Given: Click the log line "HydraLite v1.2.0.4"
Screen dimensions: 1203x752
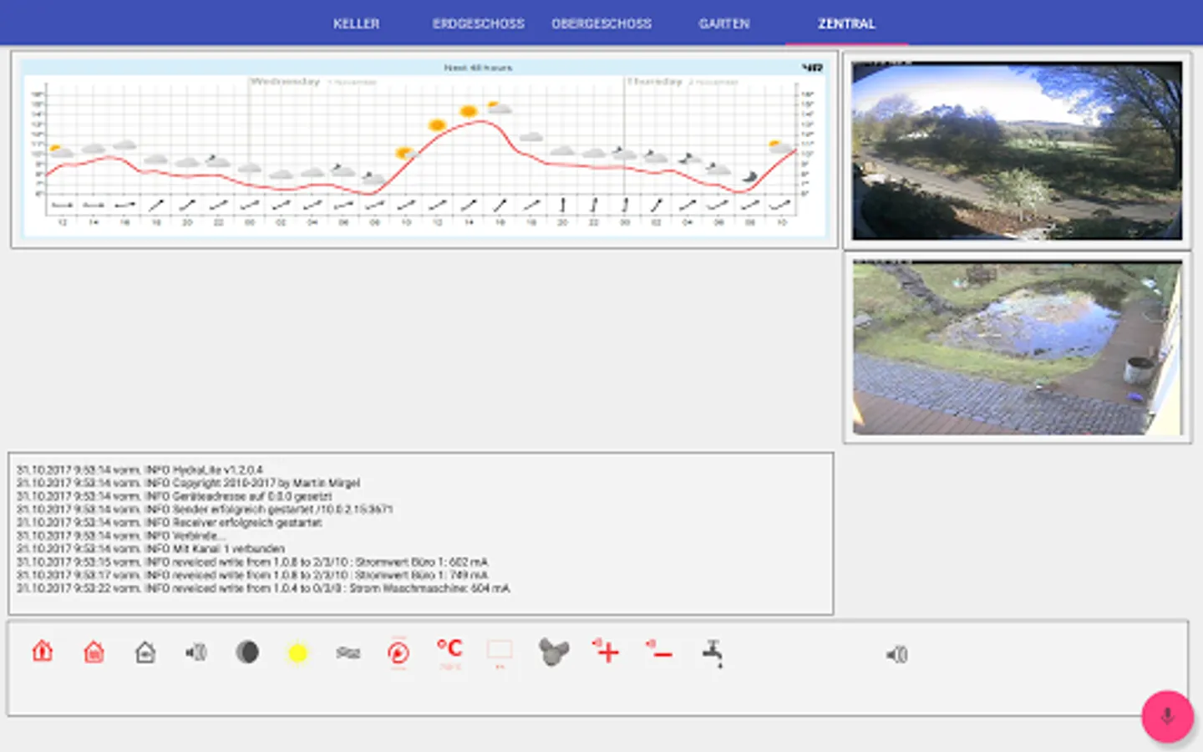Looking at the screenshot, I should pyautogui.click(x=140, y=470).
